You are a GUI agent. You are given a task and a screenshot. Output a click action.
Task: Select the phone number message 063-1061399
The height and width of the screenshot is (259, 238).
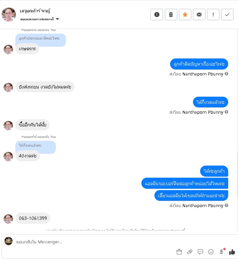(33, 218)
